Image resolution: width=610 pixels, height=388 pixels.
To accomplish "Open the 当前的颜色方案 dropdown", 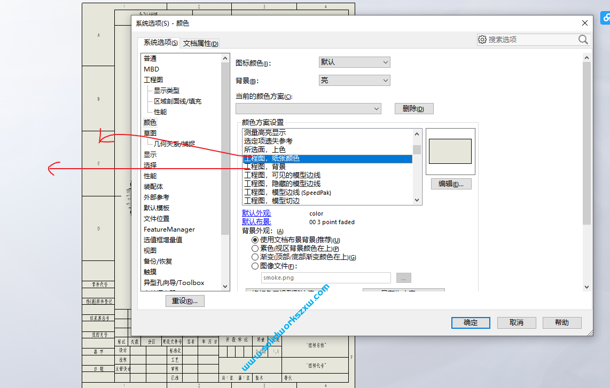I will 308,108.
